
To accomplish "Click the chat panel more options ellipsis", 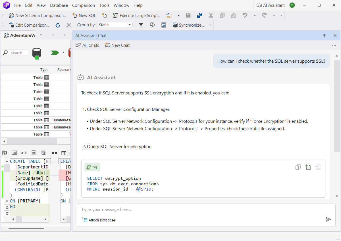I will click(x=334, y=45).
